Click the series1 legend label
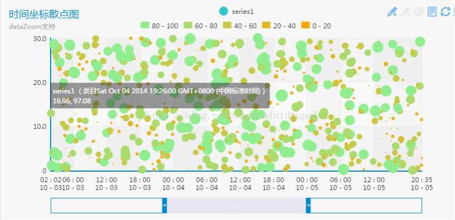455x220 pixels. [243, 12]
